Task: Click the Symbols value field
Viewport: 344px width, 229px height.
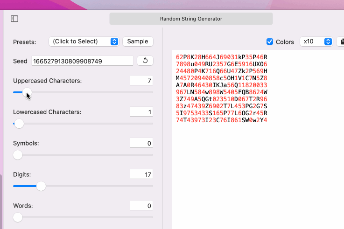Action: (141, 143)
